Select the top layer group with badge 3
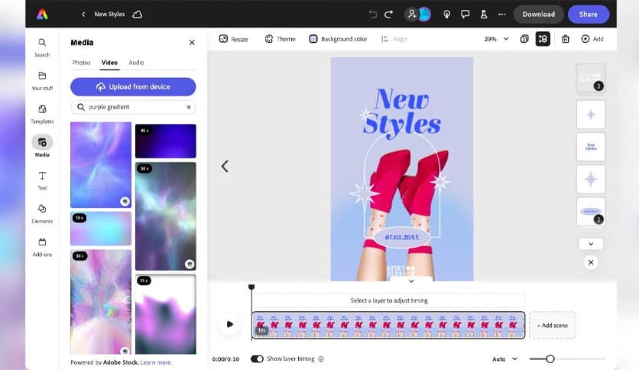 pos(591,78)
